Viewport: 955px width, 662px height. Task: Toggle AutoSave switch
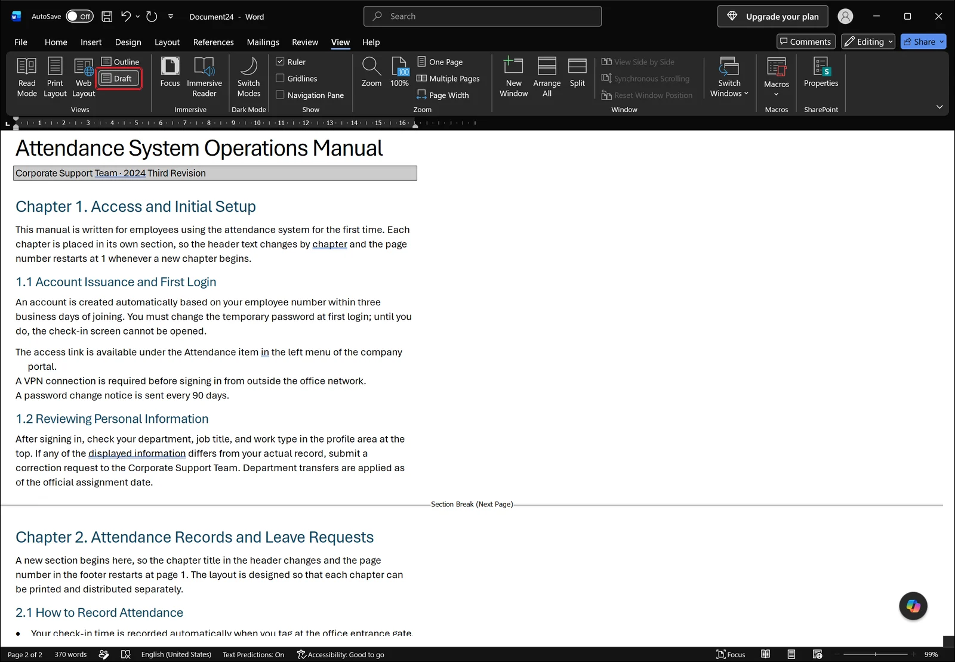pos(79,17)
